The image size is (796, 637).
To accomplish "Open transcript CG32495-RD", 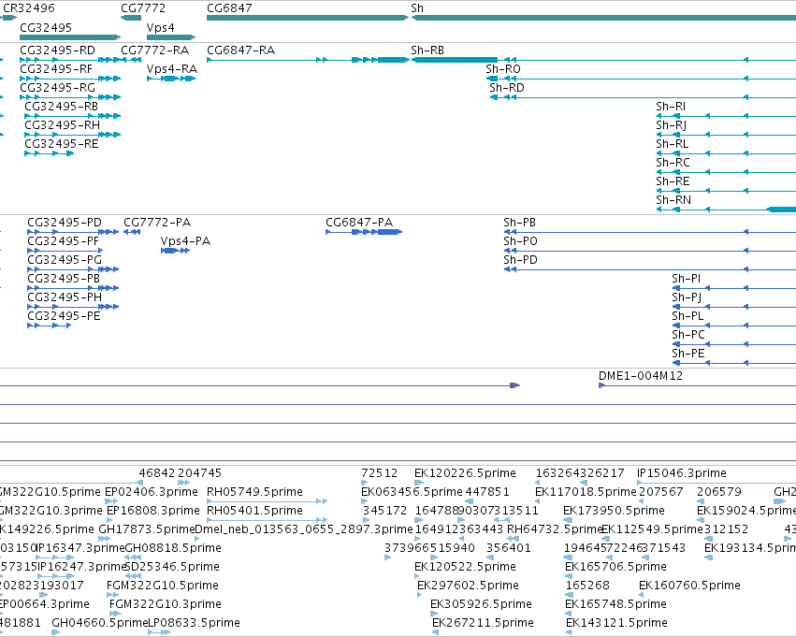I will pos(57,51).
